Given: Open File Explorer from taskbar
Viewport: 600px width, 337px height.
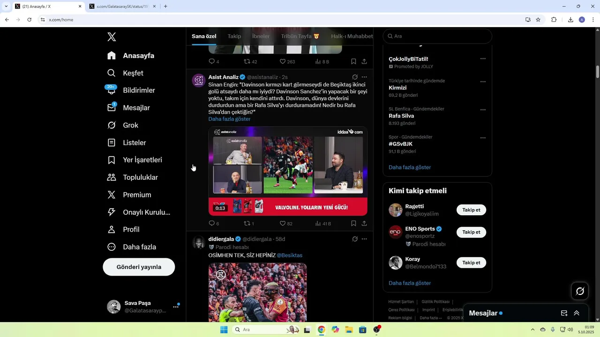Looking at the screenshot, I should (349, 330).
